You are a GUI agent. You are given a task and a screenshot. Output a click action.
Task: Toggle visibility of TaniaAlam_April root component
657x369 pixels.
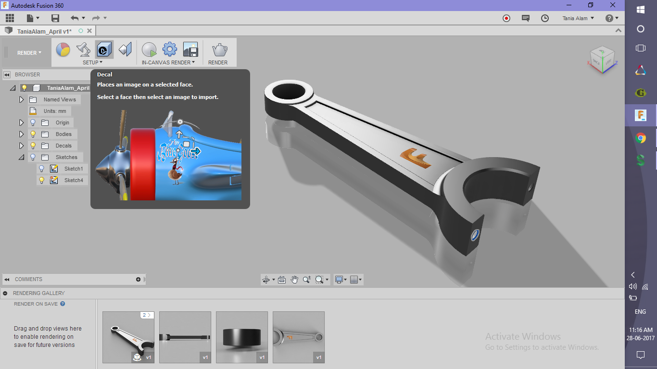click(x=24, y=88)
